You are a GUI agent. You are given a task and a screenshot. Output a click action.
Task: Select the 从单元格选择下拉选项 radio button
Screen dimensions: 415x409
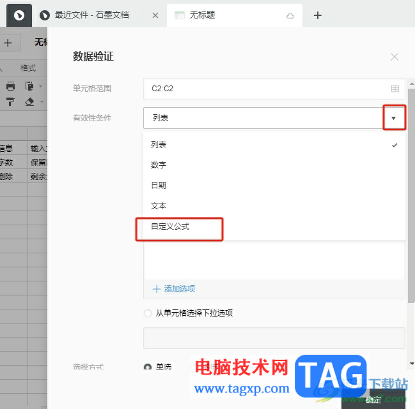(x=148, y=313)
